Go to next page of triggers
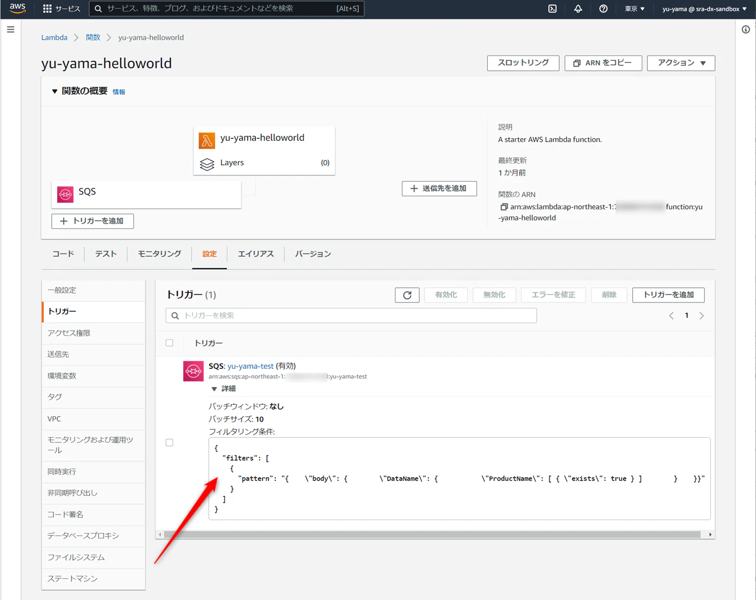 (702, 316)
